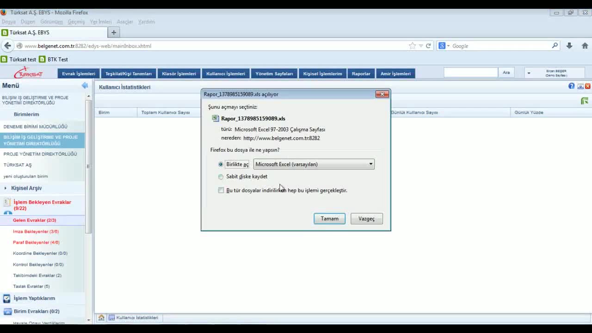Open the Raporlar menu
592x333 pixels.
pyautogui.click(x=361, y=74)
